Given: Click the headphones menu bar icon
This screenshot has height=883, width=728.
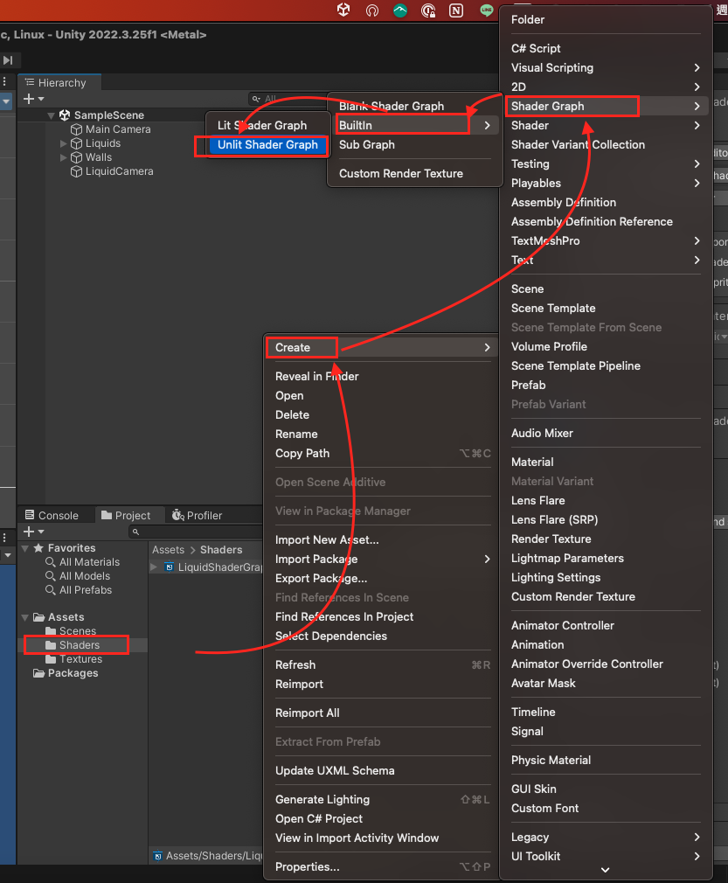Looking at the screenshot, I should coord(372,10).
